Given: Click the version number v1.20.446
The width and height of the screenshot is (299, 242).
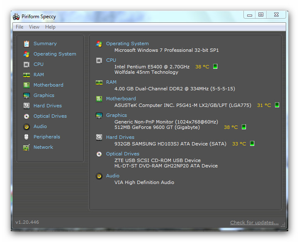Looking at the screenshot, I should [27, 222].
